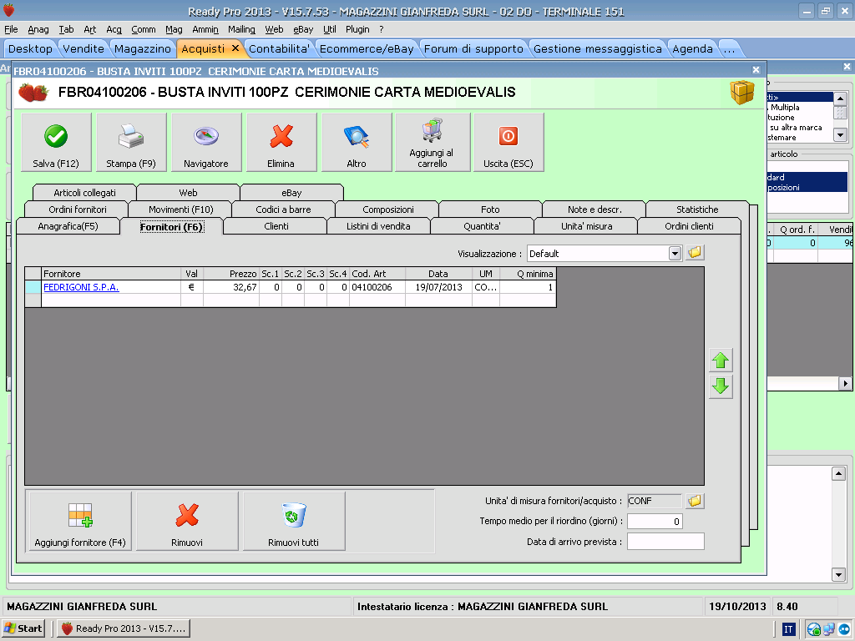Open the File menu
This screenshot has height=641, width=855.
[11, 29]
